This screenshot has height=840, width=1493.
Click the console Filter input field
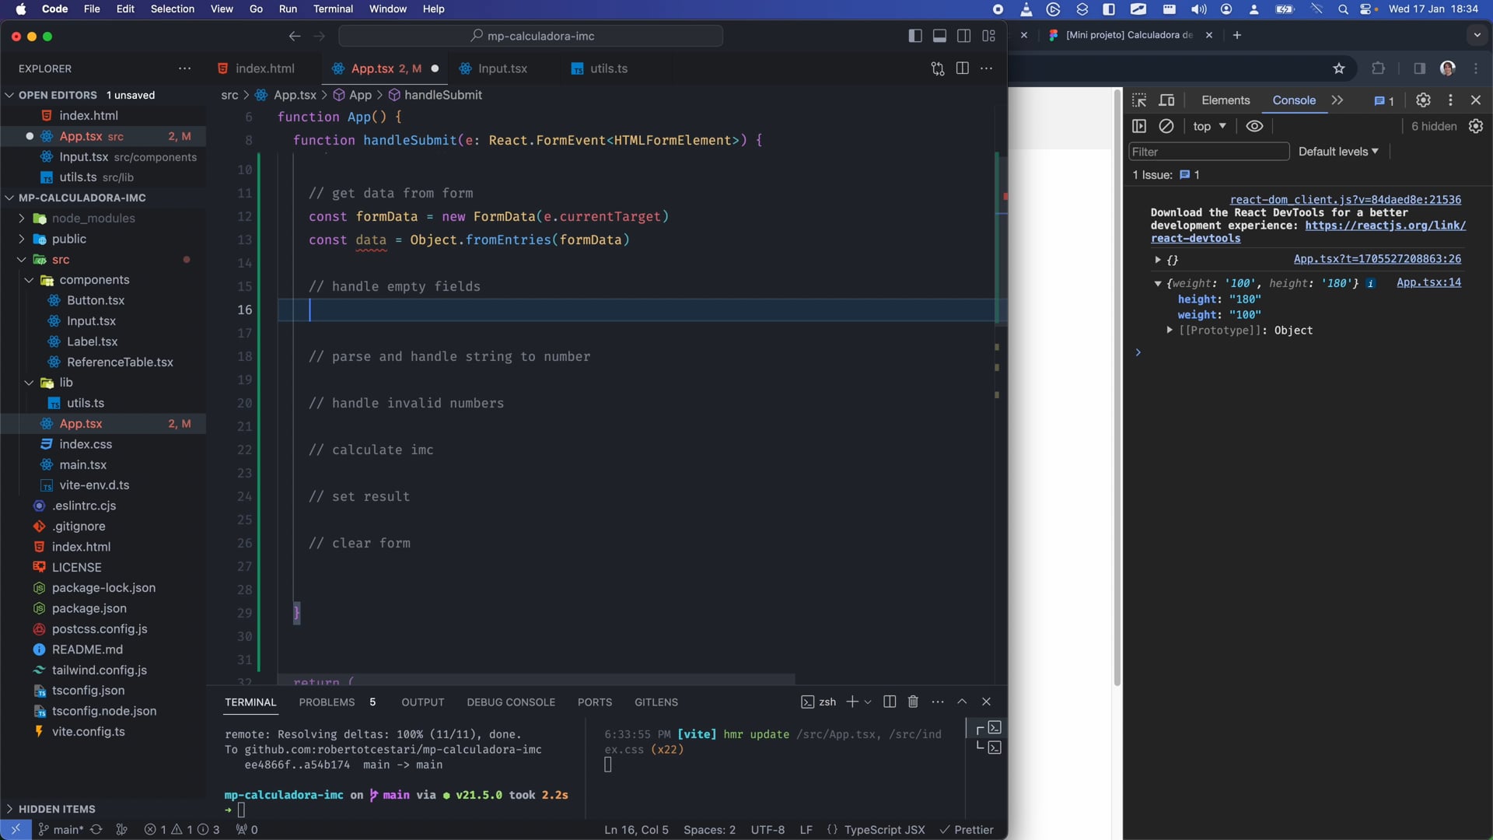point(1208,152)
